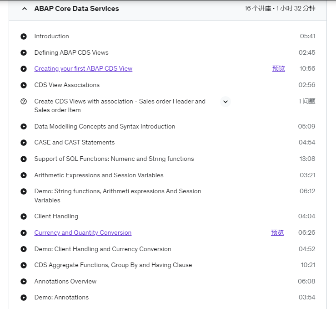Click CDS Aggregate Functions, Group By title
The width and height of the screenshot is (336, 309).
(x=113, y=265)
